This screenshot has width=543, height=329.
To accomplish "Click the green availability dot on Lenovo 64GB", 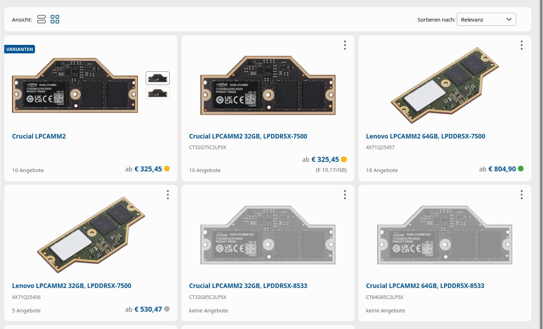I will (521, 169).
